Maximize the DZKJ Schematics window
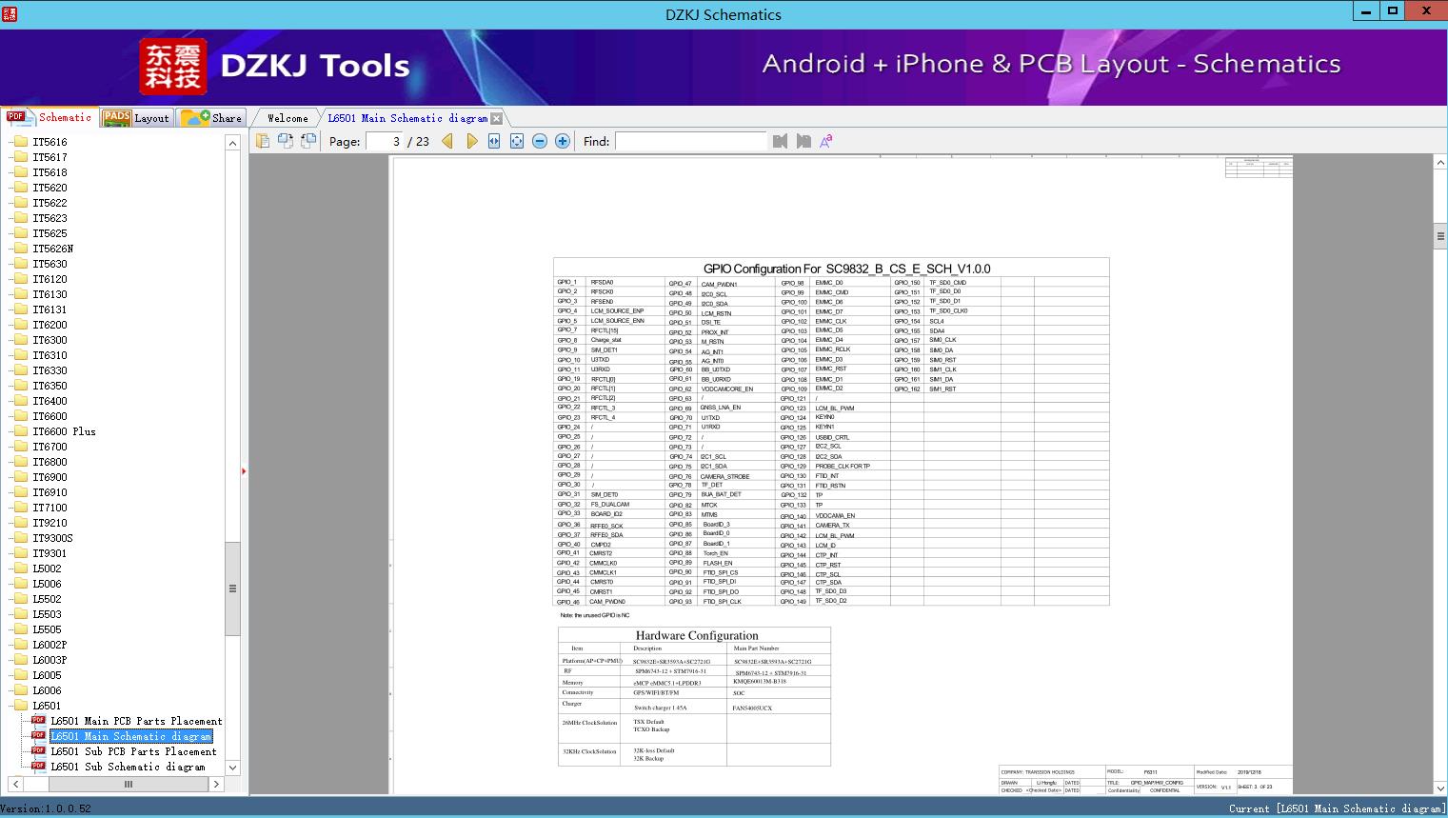The image size is (1448, 818). click(1392, 10)
